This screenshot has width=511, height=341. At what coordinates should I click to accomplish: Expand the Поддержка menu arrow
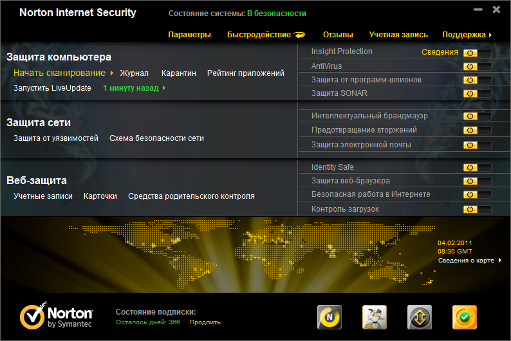click(490, 35)
